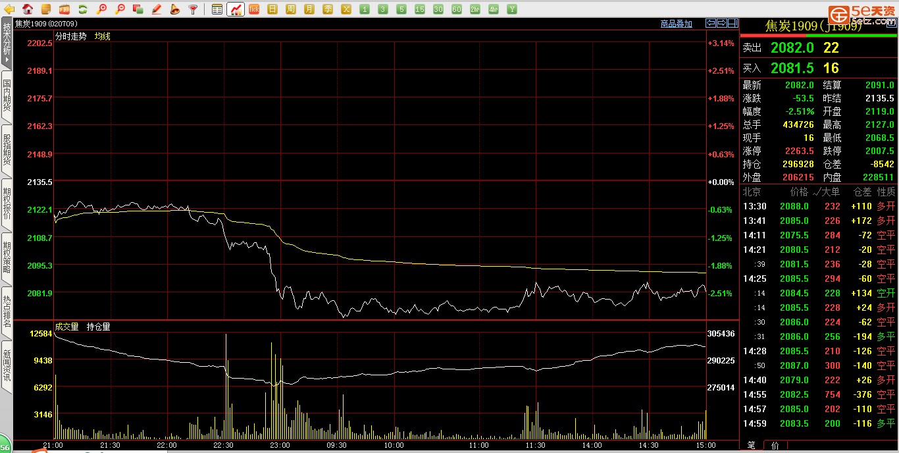Viewport: 899px width, 453px height.
Task: Click the orange X period icon
Action: point(346,9)
